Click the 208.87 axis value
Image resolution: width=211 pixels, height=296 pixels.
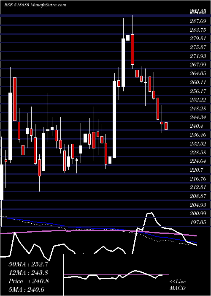coord(198,196)
